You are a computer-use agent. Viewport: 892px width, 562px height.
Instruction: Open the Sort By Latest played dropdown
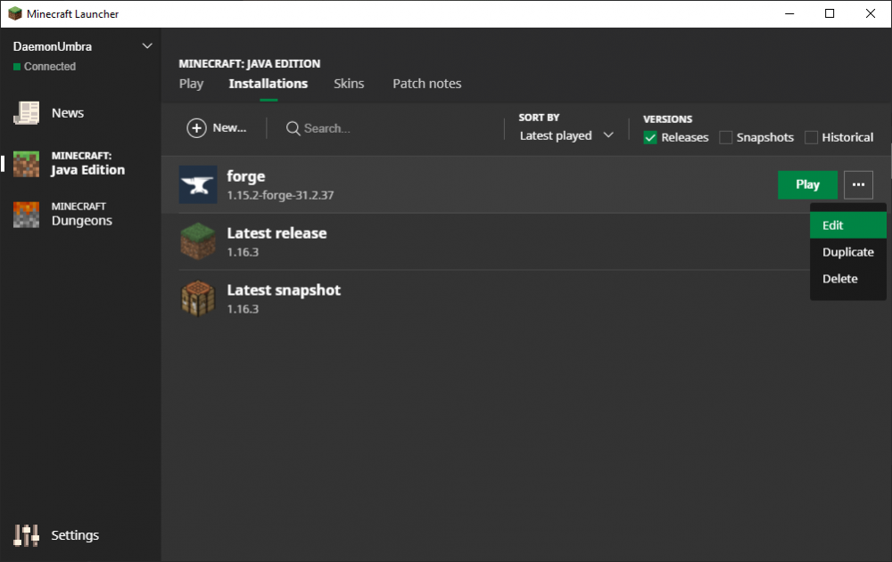point(566,135)
